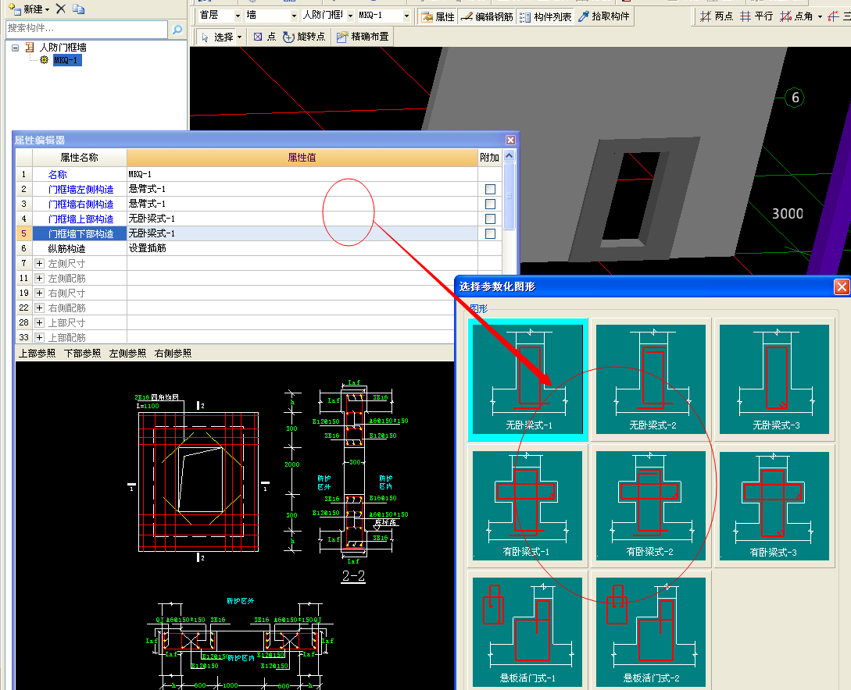
Task: Select the 悬板活门式-2 diagram thumbnail
Action: 651,632
